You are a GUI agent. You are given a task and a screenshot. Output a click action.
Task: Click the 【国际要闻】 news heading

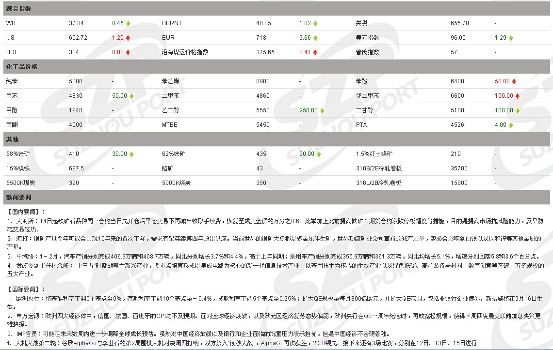click(26, 289)
